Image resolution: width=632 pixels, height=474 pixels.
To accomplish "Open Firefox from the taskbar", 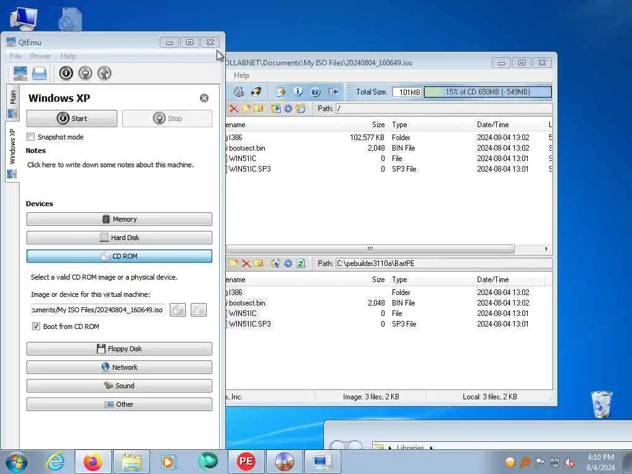I will coord(93,462).
